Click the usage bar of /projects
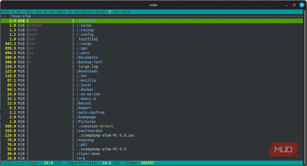The image size is (307, 166). coord(50,21)
